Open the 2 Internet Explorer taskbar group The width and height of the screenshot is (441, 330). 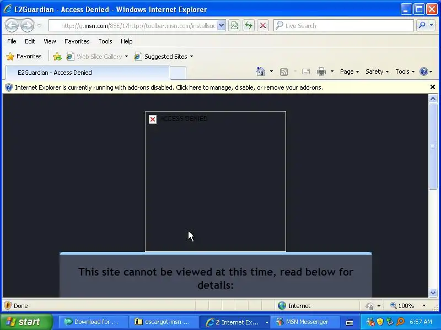[x=235, y=322]
